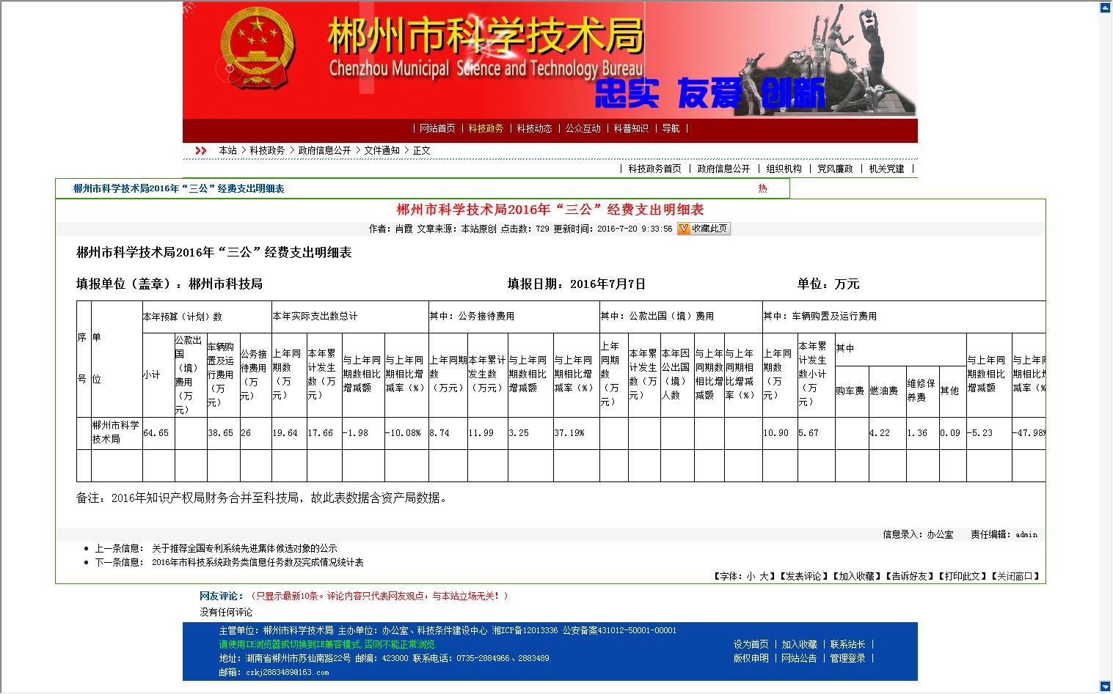Click 联系站长 in the footer
Image resolution: width=1113 pixels, height=694 pixels.
(847, 644)
